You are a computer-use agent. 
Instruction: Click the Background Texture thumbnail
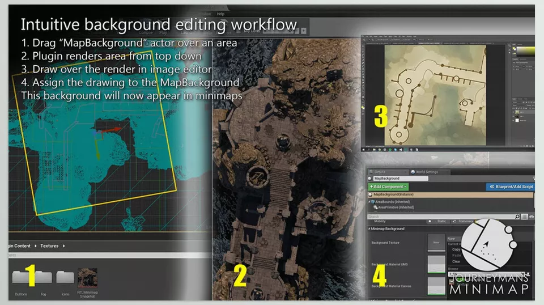point(436,242)
